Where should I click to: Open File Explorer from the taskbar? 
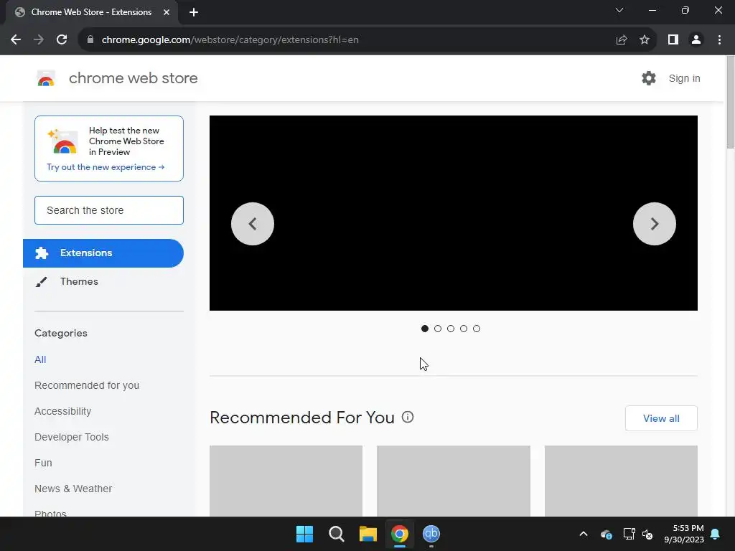click(x=368, y=534)
